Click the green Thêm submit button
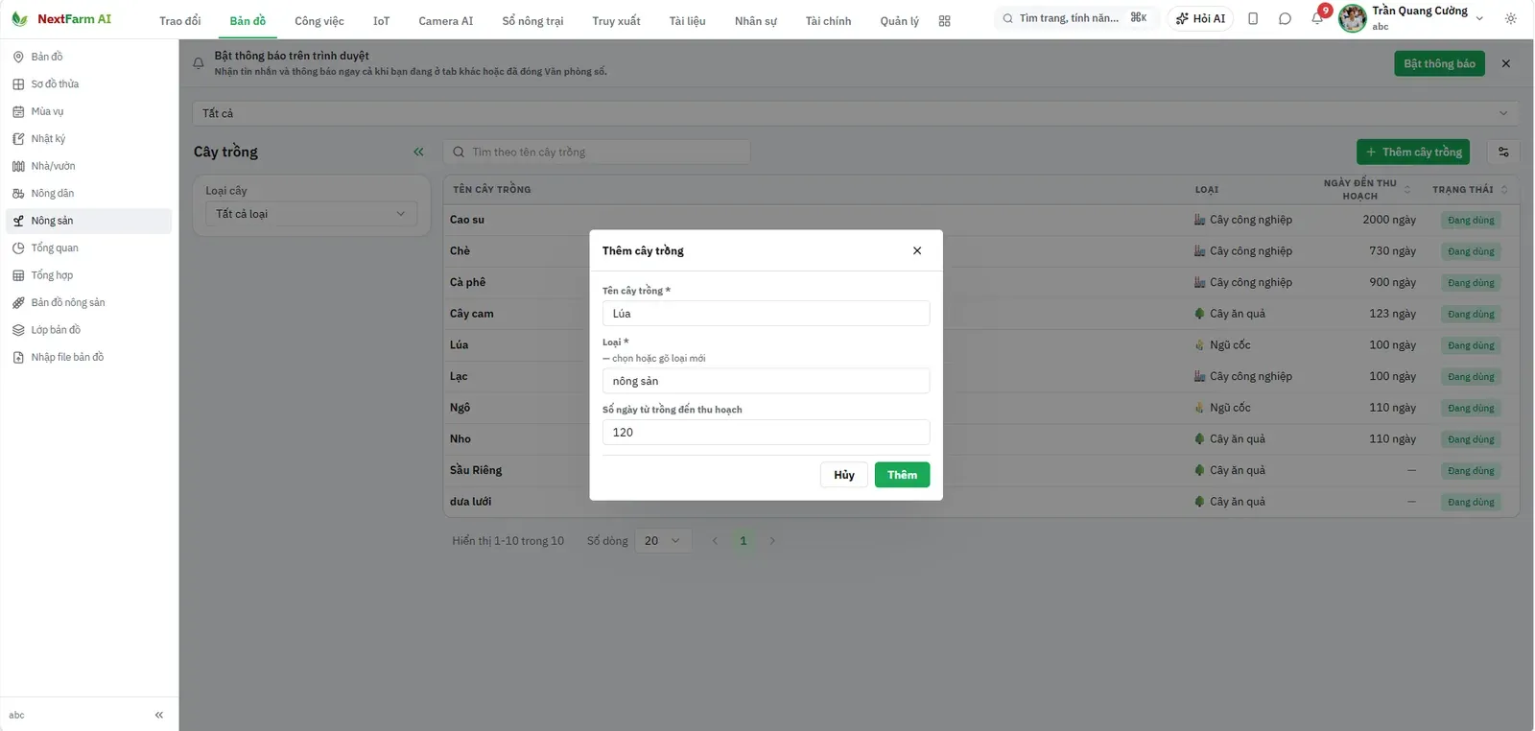This screenshot has height=731, width=1535. tap(902, 475)
